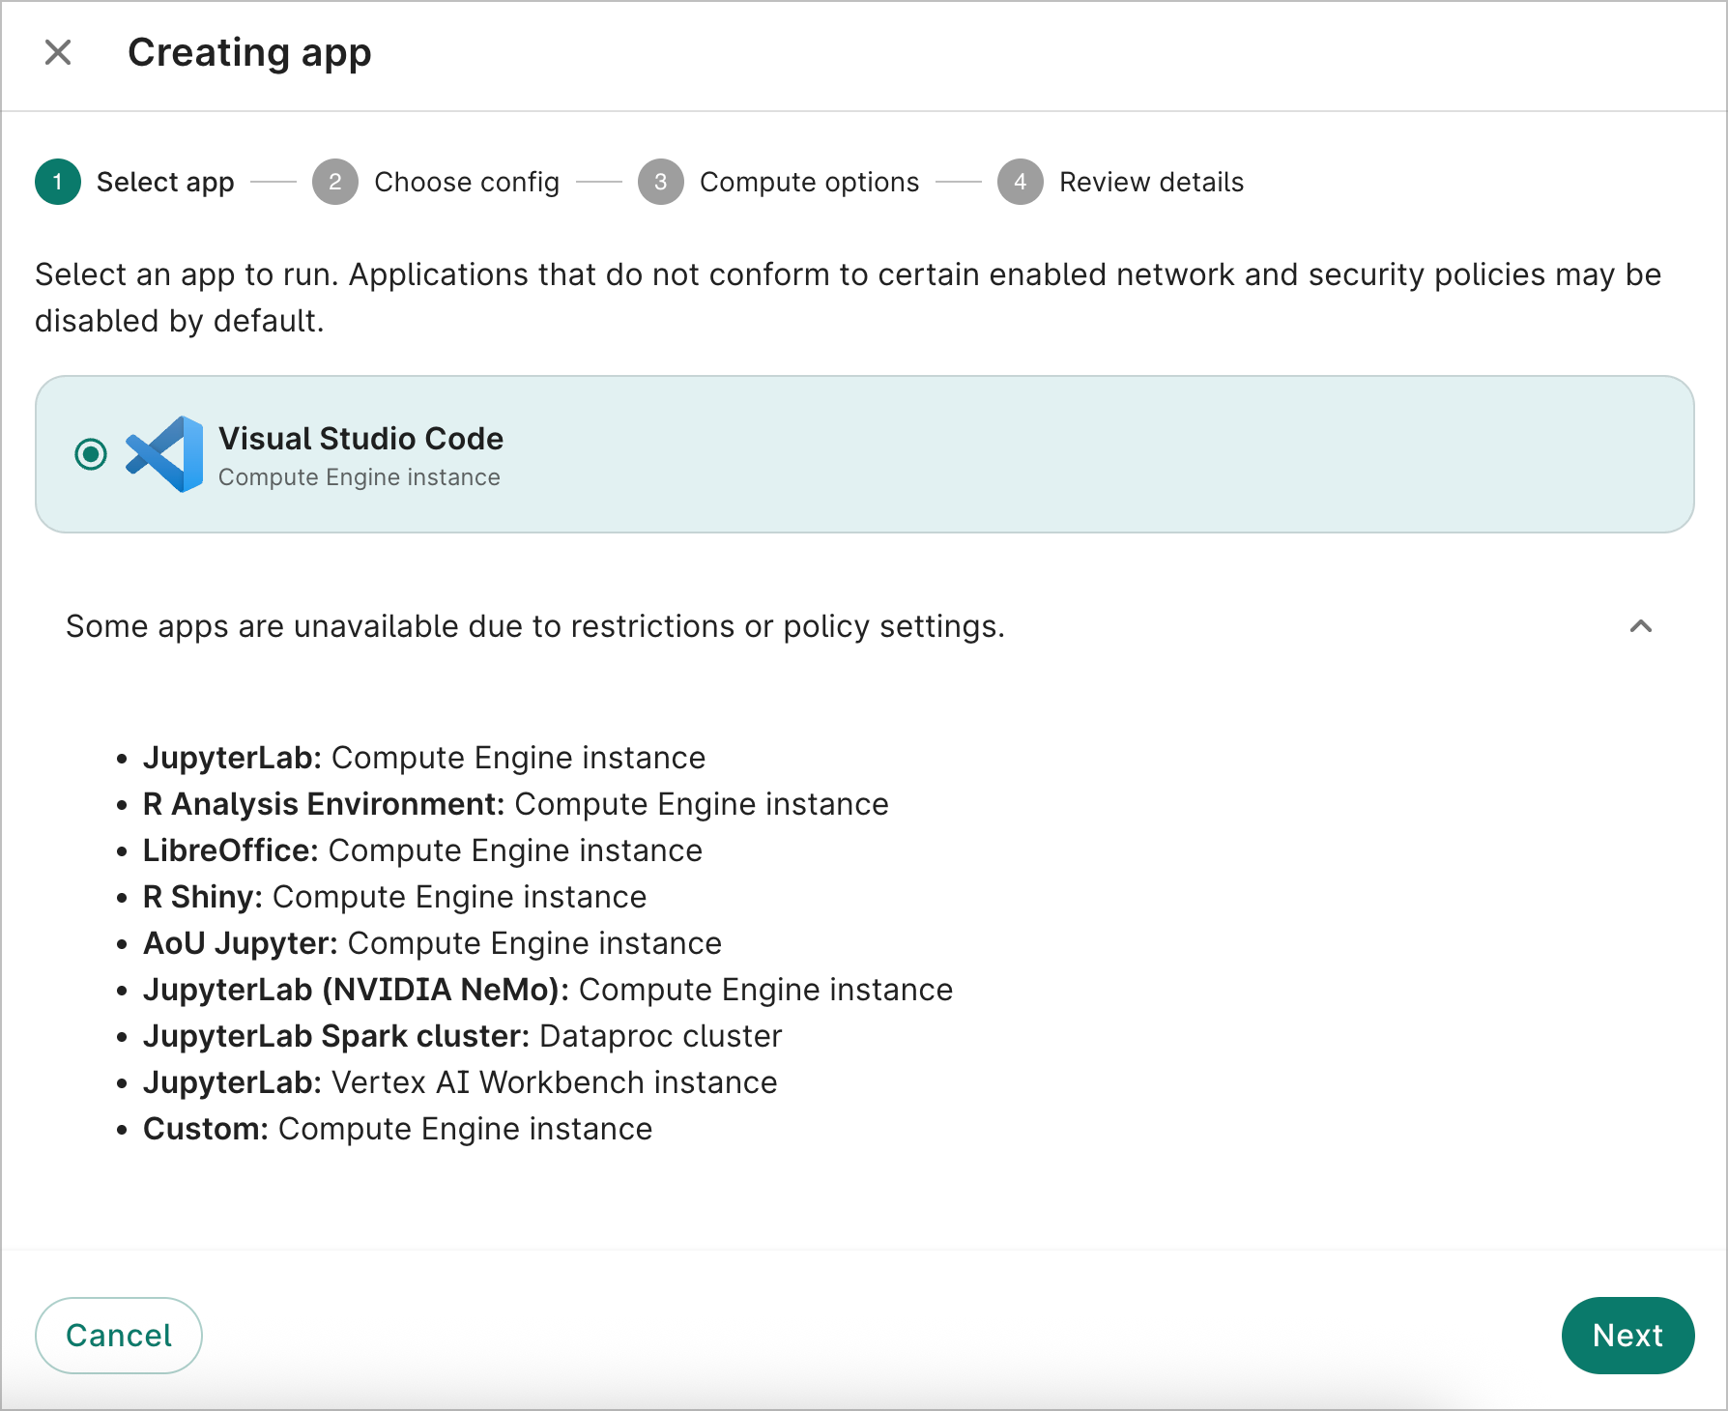Click step circle 4 for Review details
The image size is (1728, 1411).
point(1020,182)
